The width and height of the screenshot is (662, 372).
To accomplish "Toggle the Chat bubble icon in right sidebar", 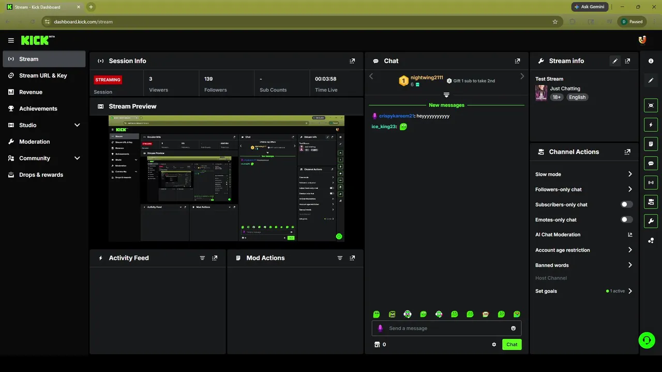I will coord(651,163).
